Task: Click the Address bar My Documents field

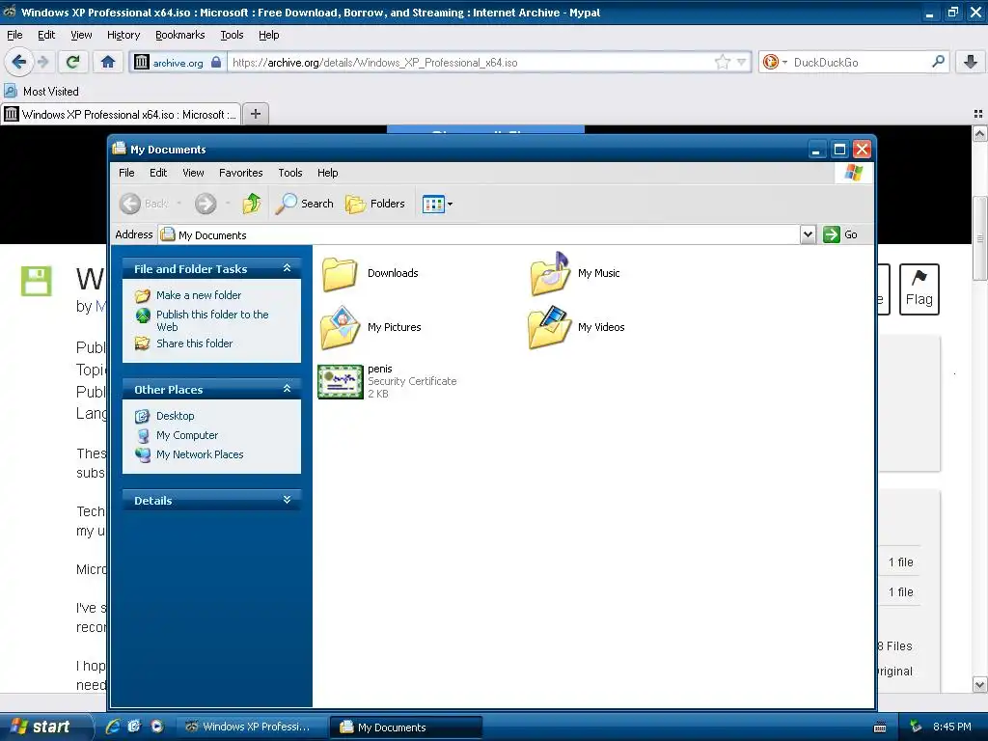Action: pyautogui.click(x=480, y=235)
